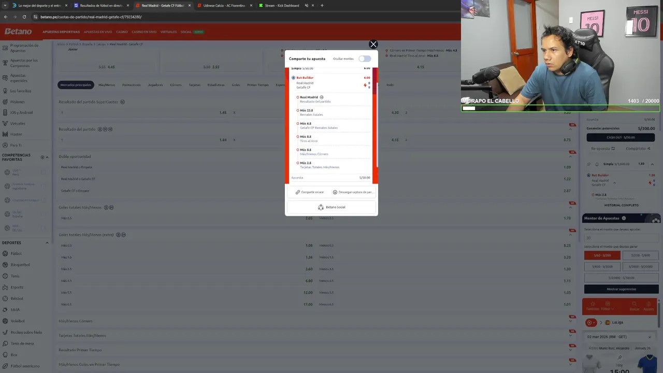The height and width of the screenshot is (373, 663).
Task: Select the Mercados principales tab
Action: point(76,84)
